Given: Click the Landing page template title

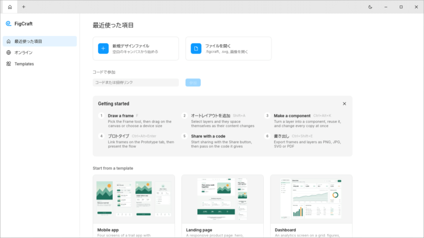Looking at the screenshot, I should pos(199,230).
